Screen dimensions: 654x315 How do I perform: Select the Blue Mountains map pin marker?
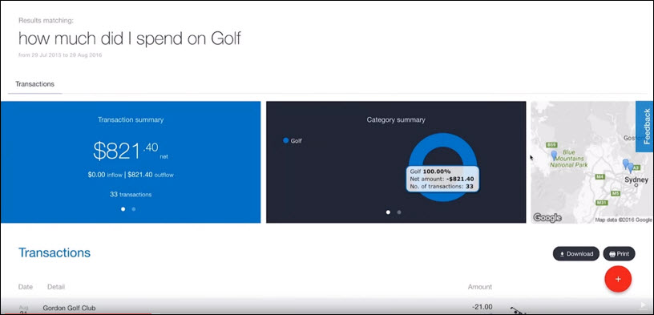pos(554,155)
